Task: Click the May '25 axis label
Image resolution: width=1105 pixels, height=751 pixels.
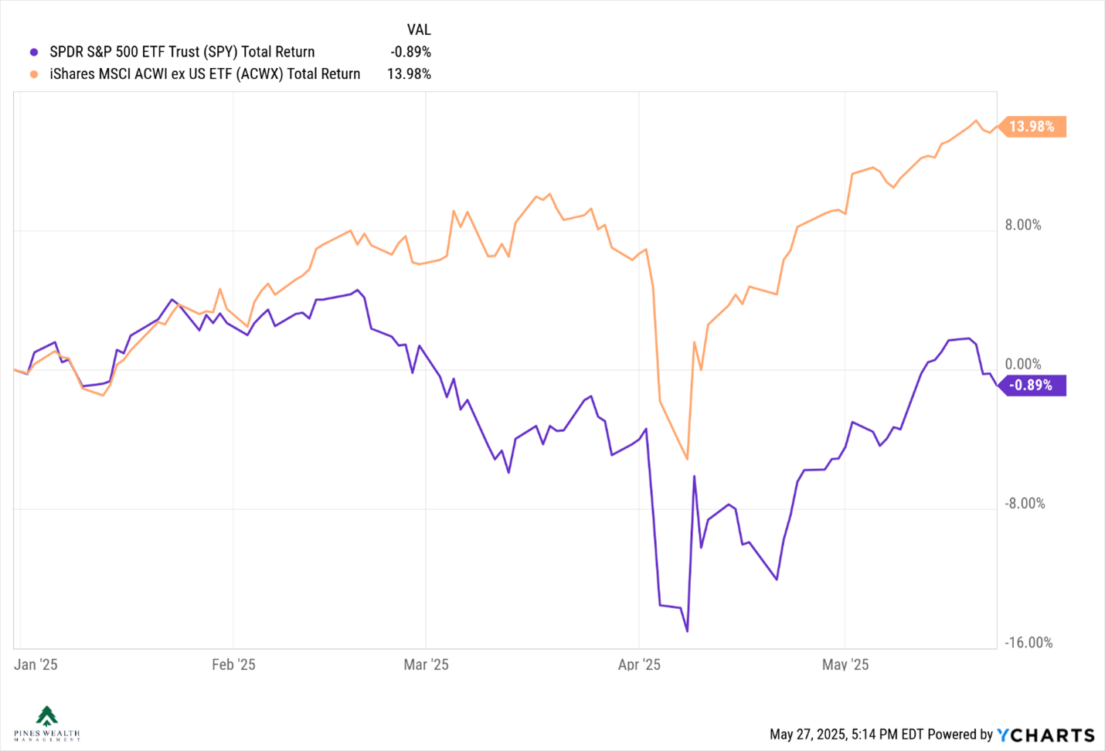Action: click(845, 664)
